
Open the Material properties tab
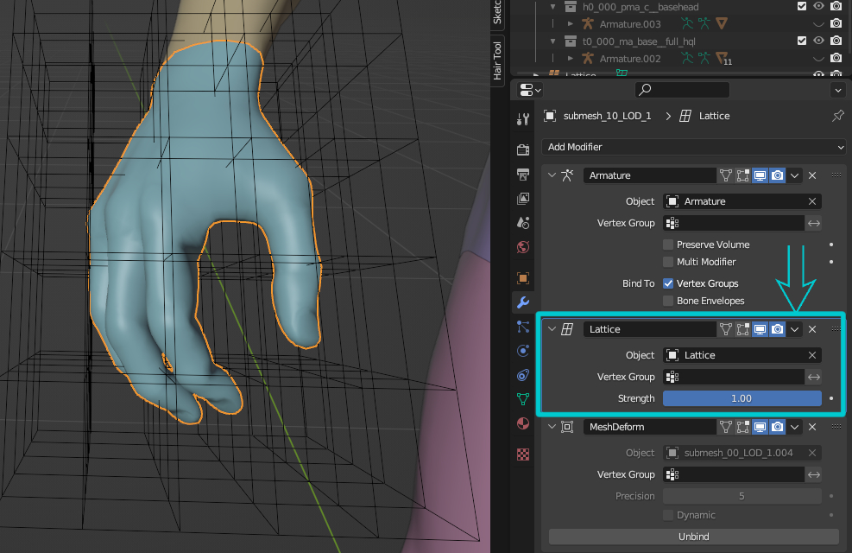pyautogui.click(x=522, y=423)
